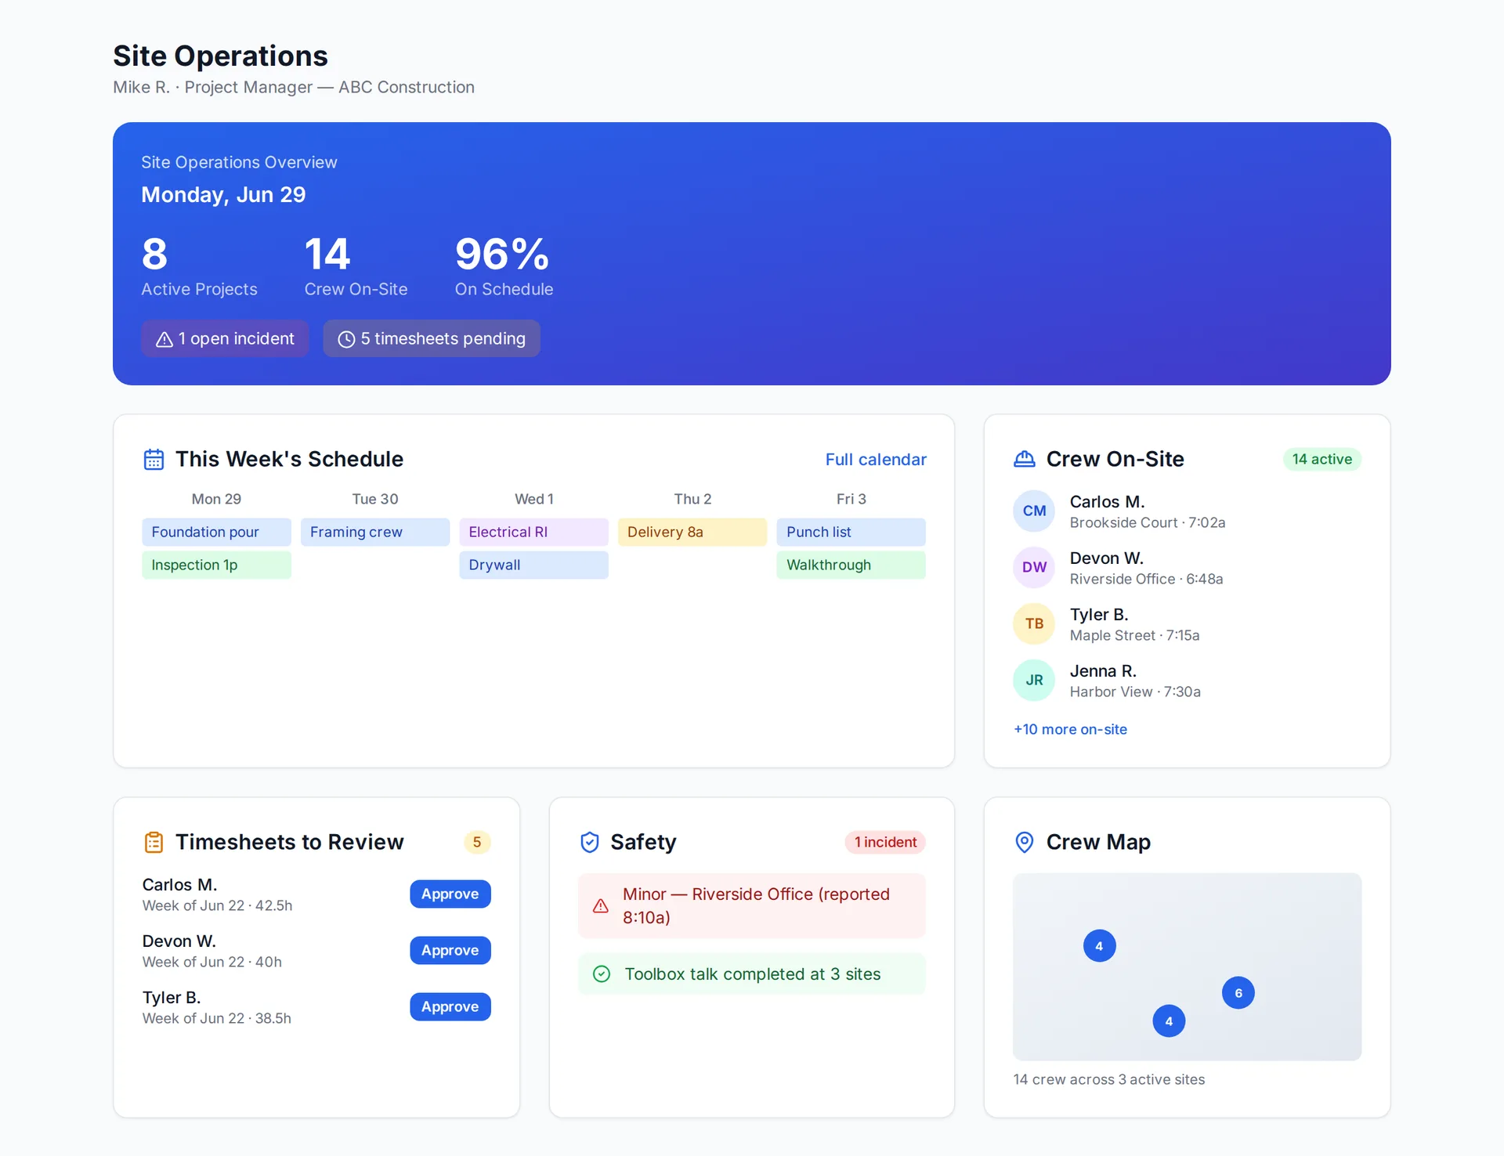Open the Electrical RI event
This screenshot has width=1504, height=1156.
(x=533, y=532)
